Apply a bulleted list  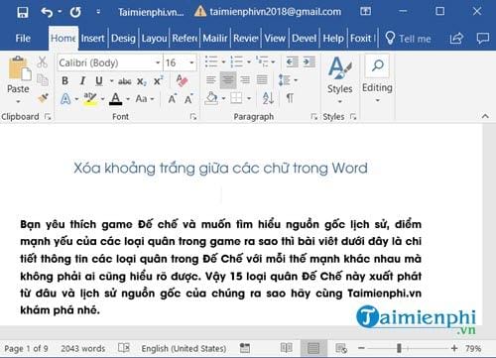pyautogui.click(x=211, y=61)
